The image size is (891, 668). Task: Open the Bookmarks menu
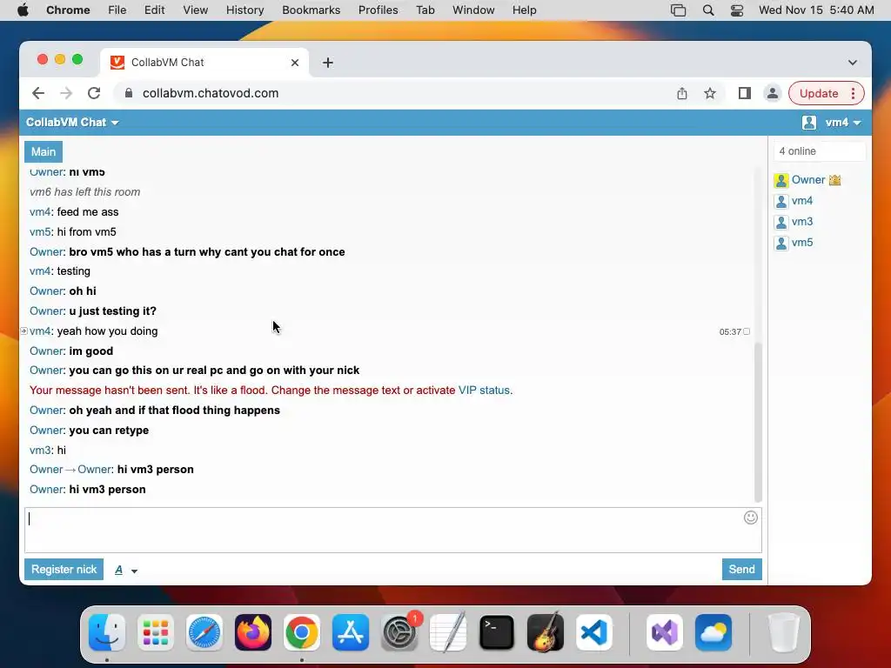[311, 10]
